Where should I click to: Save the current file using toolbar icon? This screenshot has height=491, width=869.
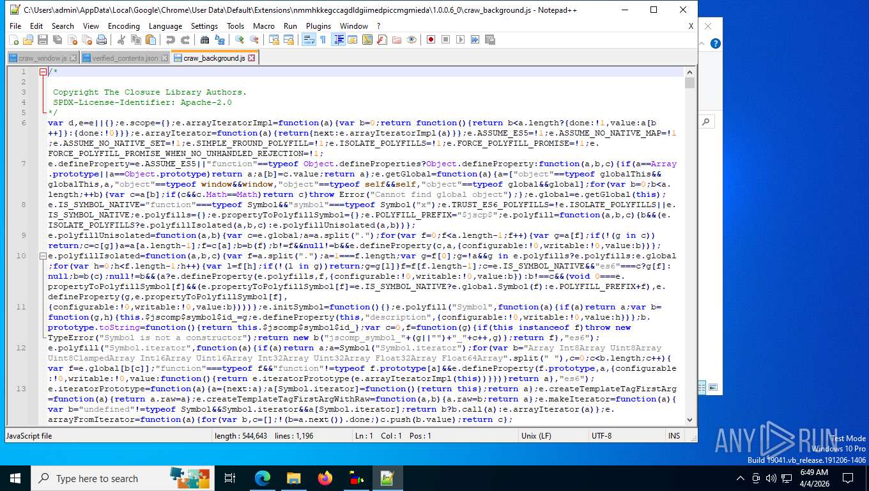(x=43, y=40)
